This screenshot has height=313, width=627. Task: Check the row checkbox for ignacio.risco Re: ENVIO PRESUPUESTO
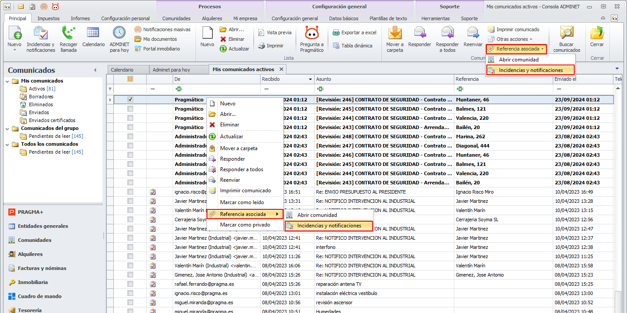point(130,192)
